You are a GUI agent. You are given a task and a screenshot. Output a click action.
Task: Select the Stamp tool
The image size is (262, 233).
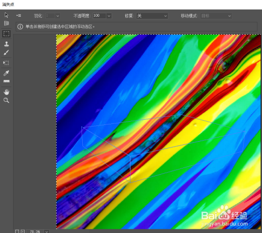[x=6, y=44]
